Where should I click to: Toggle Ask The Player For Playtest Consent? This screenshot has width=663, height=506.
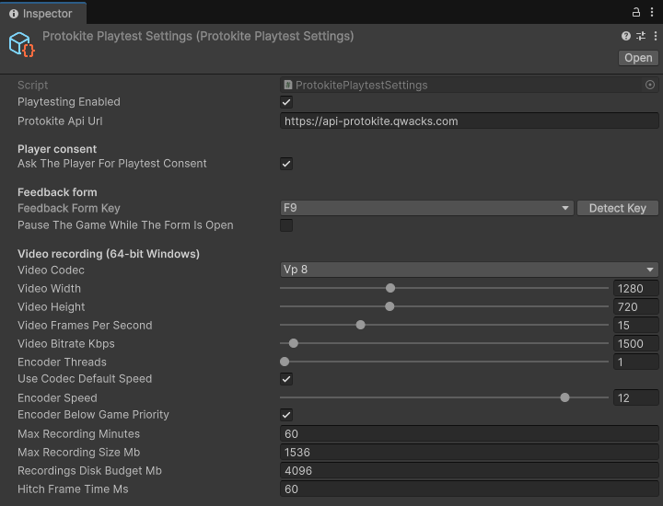click(x=286, y=164)
